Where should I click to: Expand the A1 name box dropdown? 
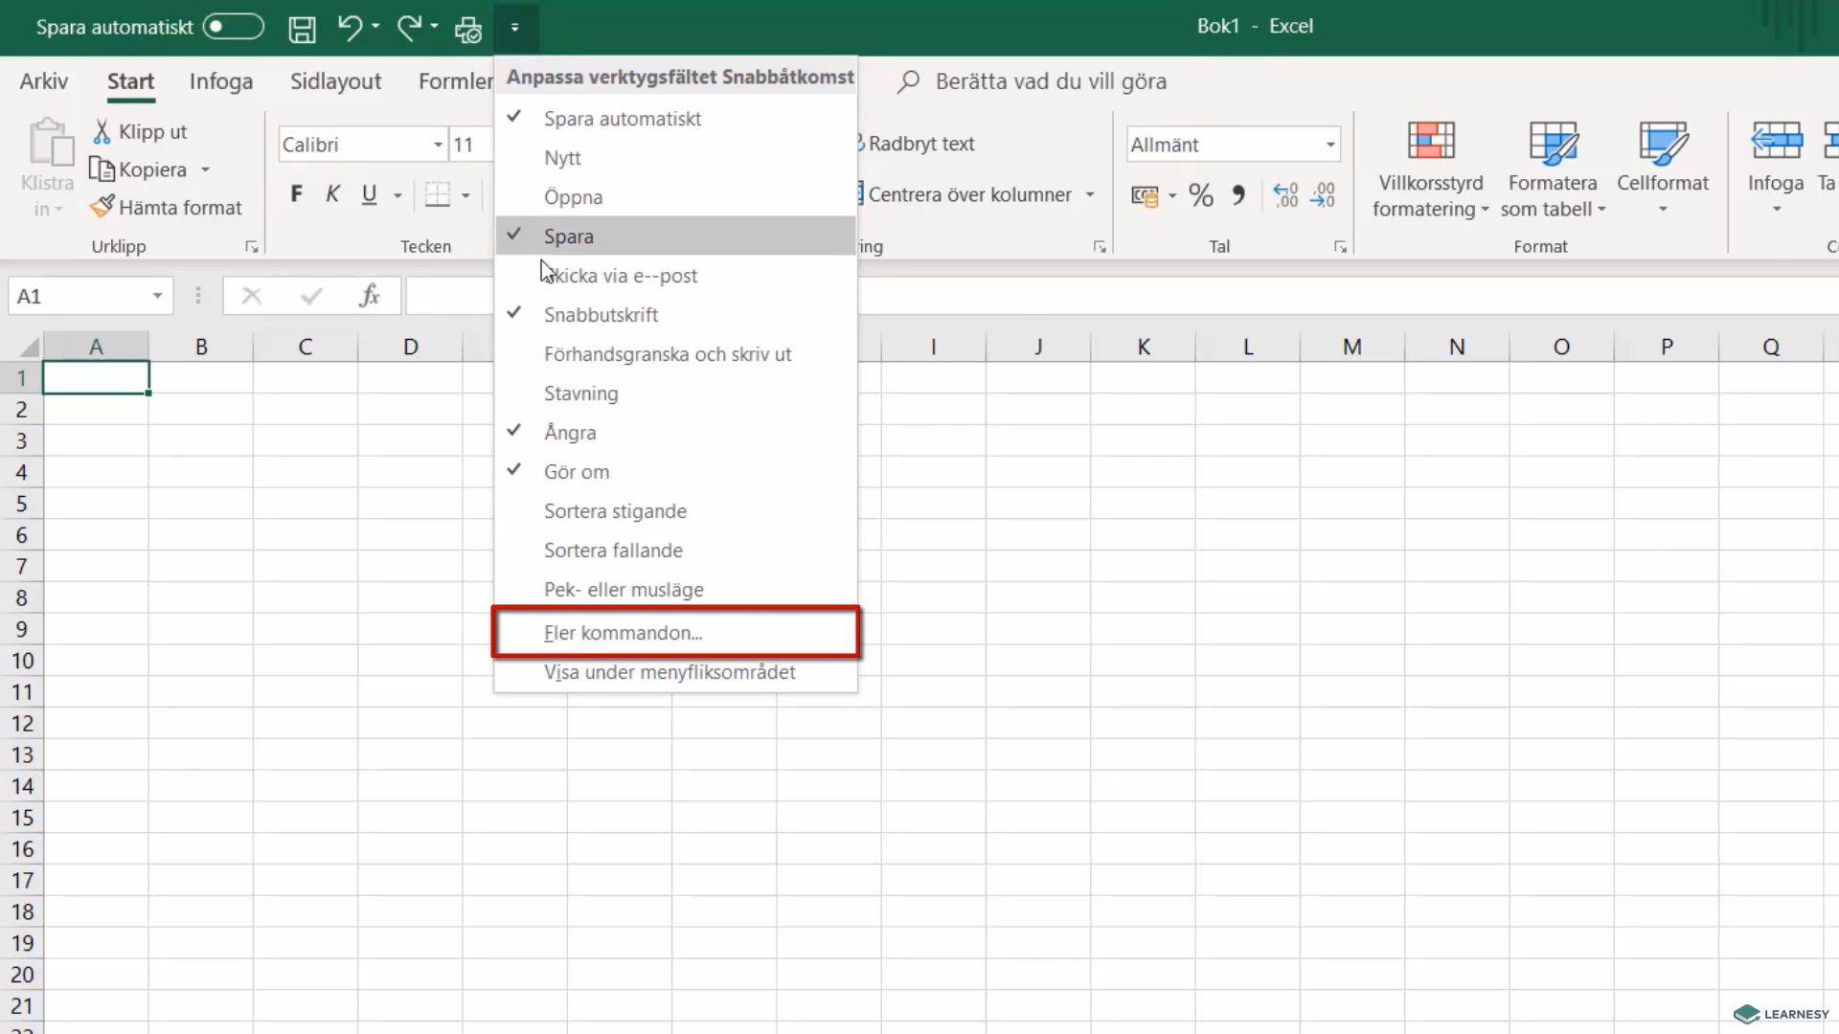coord(157,296)
